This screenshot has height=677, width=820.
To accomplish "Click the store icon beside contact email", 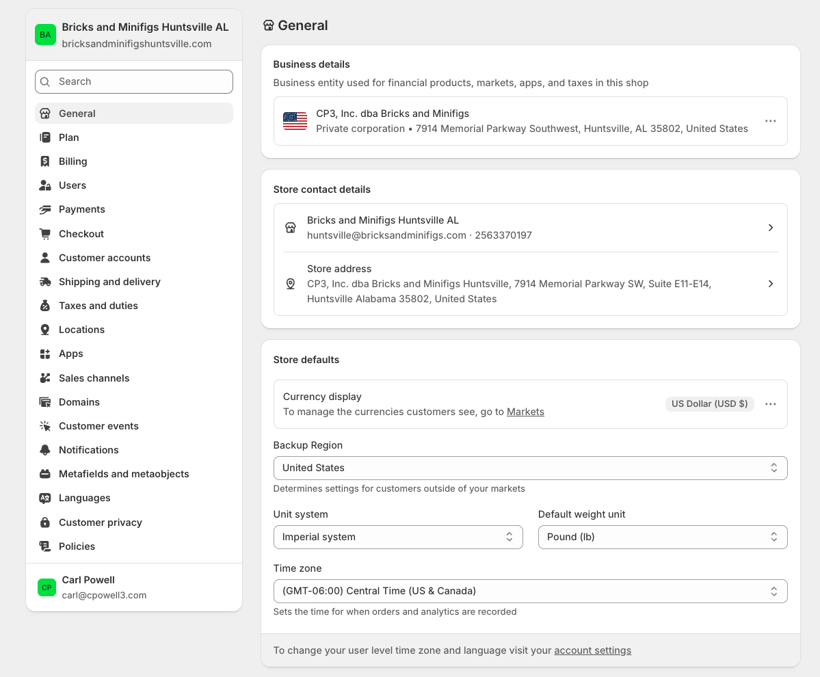I will (x=291, y=228).
